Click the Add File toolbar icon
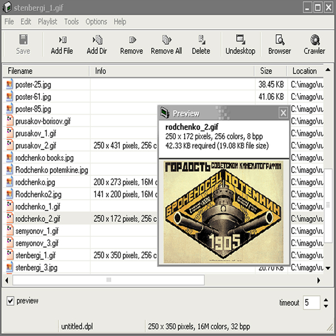 [x=62, y=40]
